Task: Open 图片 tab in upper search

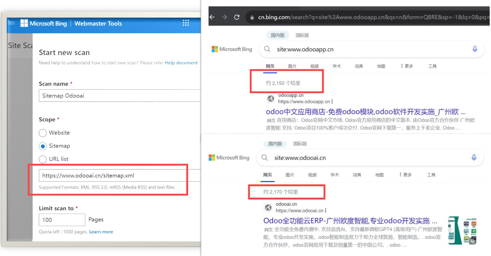Action: 292,66
